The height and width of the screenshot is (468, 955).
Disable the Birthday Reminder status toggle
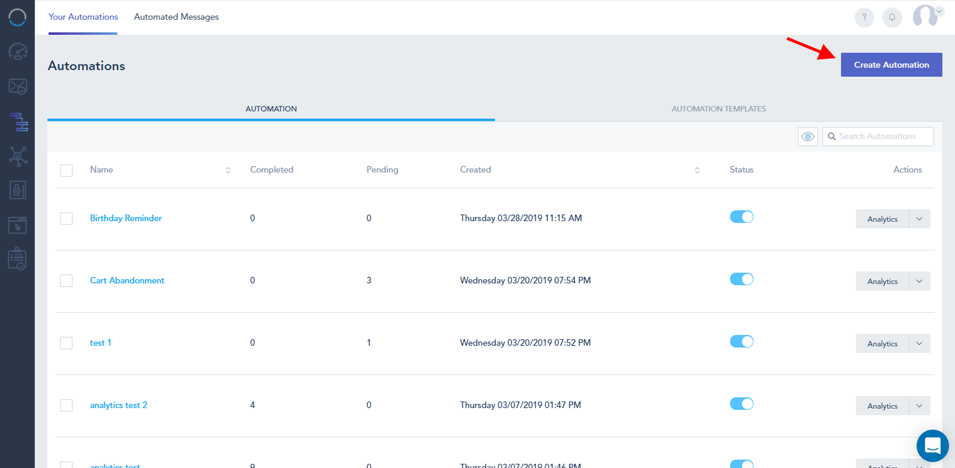click(741, 217)
